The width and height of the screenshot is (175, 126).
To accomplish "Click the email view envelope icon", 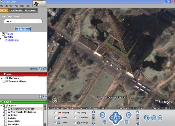I will click(160, 118).
